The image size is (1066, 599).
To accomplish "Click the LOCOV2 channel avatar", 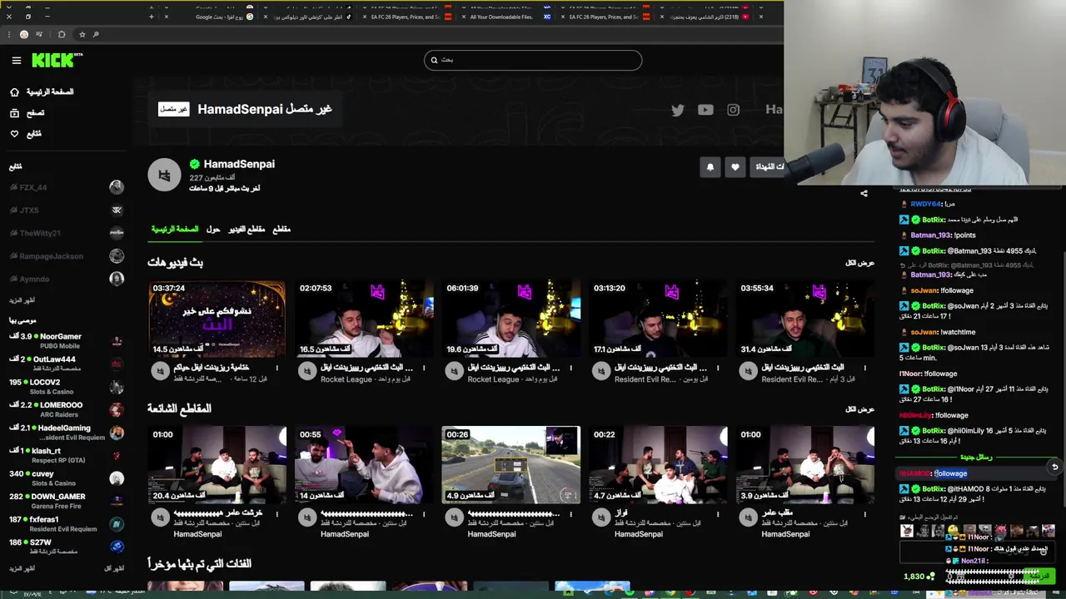I will (117, 387).
